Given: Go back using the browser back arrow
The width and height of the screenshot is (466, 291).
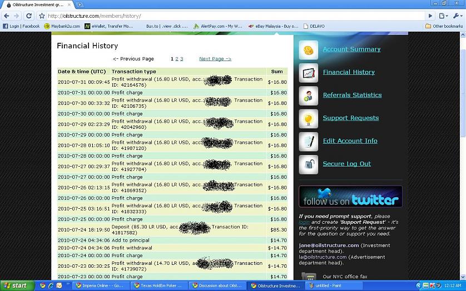Looking at the screenshot, I should [x=7, y=16].
